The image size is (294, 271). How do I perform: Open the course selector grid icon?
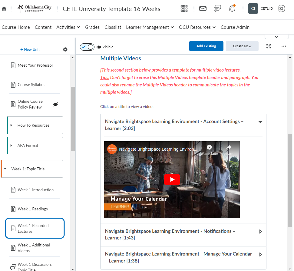[x=184, y=8]
